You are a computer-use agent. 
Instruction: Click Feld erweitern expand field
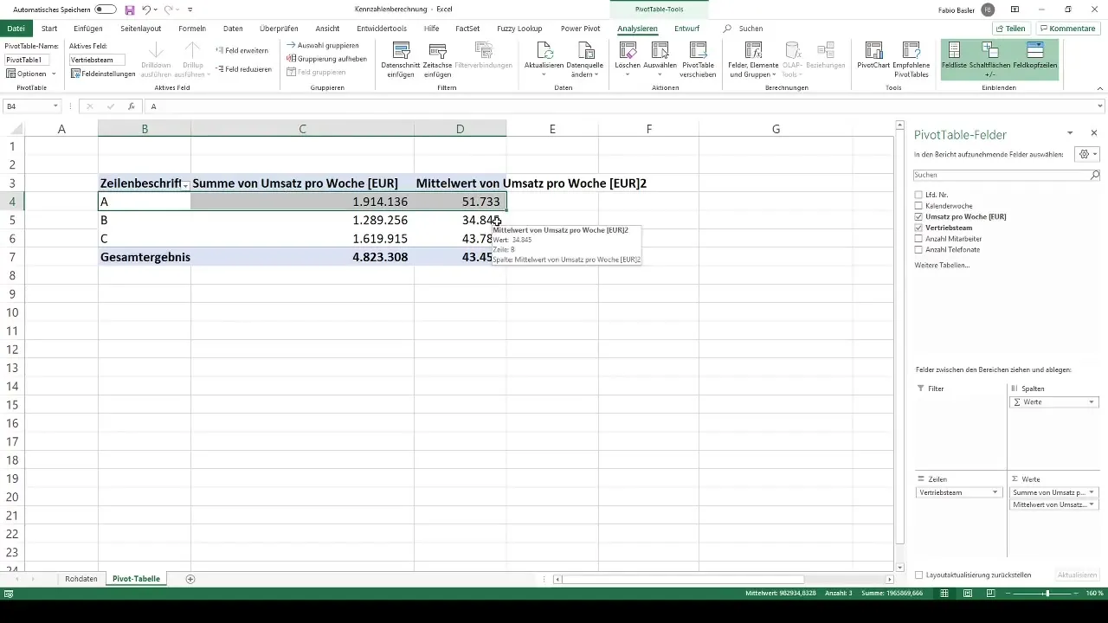242,50
